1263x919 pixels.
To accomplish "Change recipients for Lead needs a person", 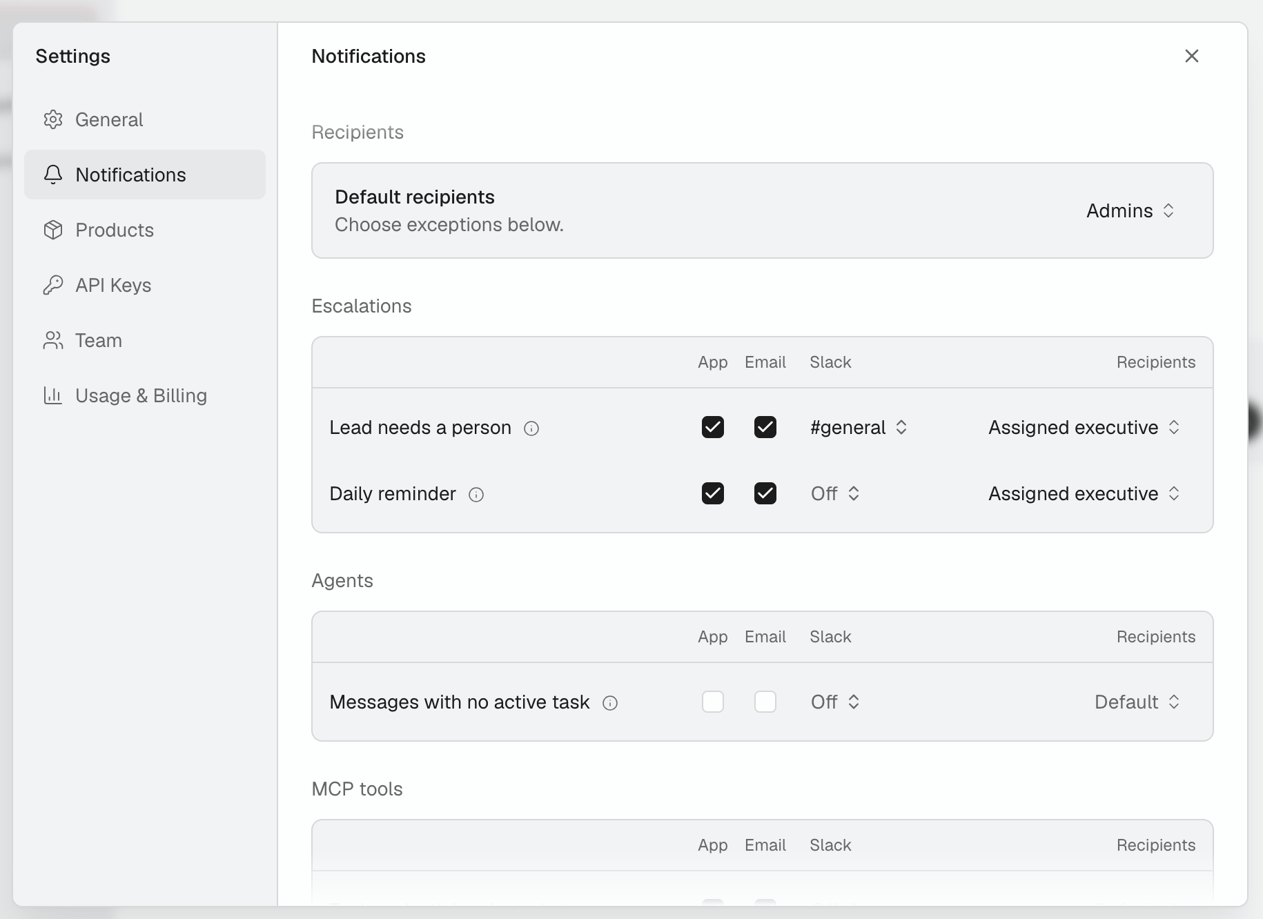I will pyautogui.click(x=1085, y=427).
